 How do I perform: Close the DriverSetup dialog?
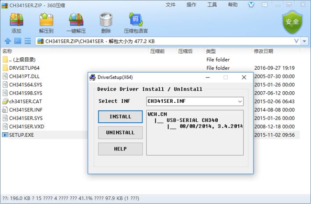point(244,77)
